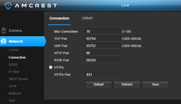
Task: Click the Network globe icon in sidebar
Action: pos(4,41)
